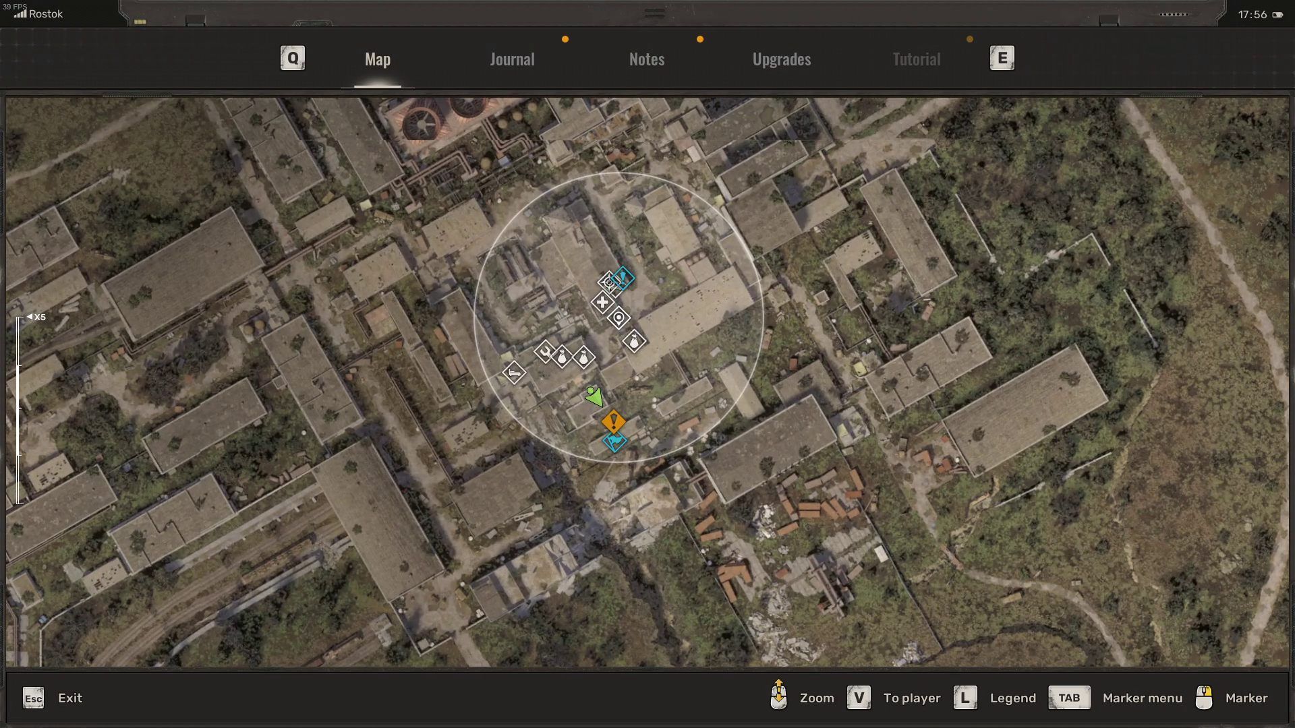Center map with To player
The image size is (1295, 728).
pos(911,698)
